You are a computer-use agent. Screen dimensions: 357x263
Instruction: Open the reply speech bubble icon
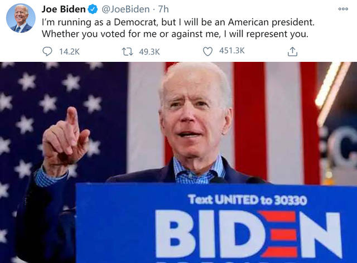[x=47, y=51]
